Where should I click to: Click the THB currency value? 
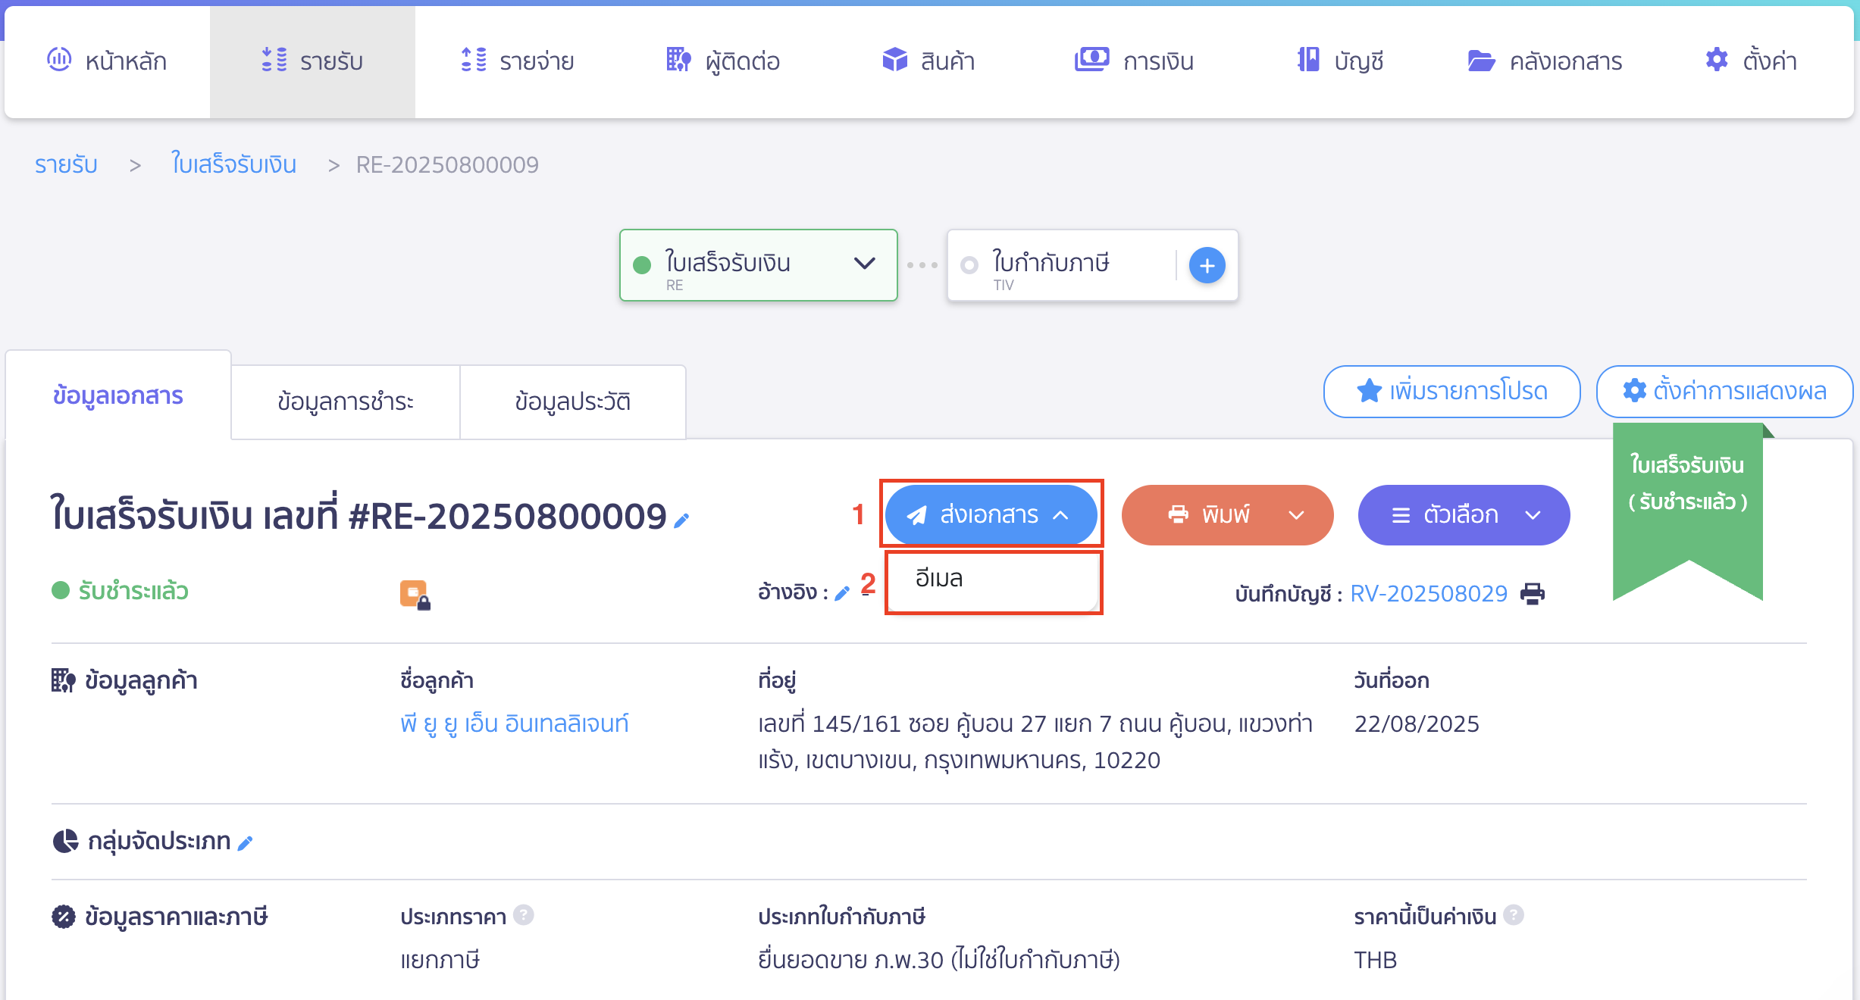[x=1376, y=960]
